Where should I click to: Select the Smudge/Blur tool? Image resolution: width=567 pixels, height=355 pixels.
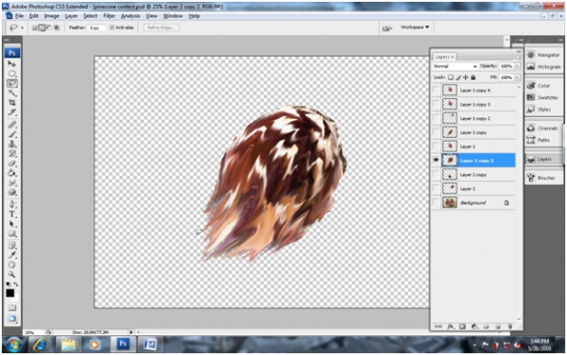point(12,183)
